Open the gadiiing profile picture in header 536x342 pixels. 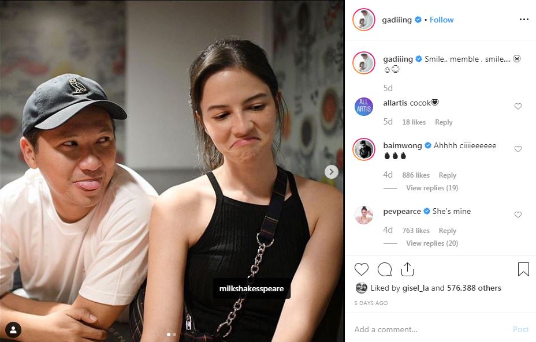[x=364, y=20]
